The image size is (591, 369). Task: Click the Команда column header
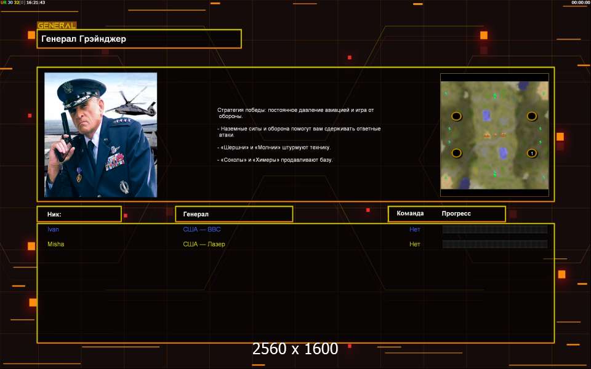pos(410,213)
